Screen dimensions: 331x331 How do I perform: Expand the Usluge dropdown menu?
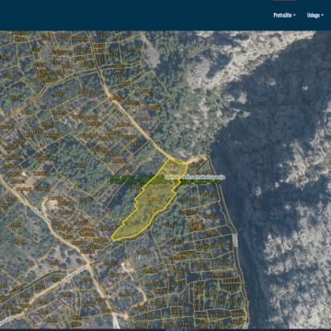tap(314, 16)
